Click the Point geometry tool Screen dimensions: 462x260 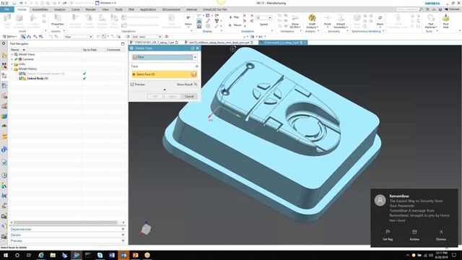click(327, 21)
